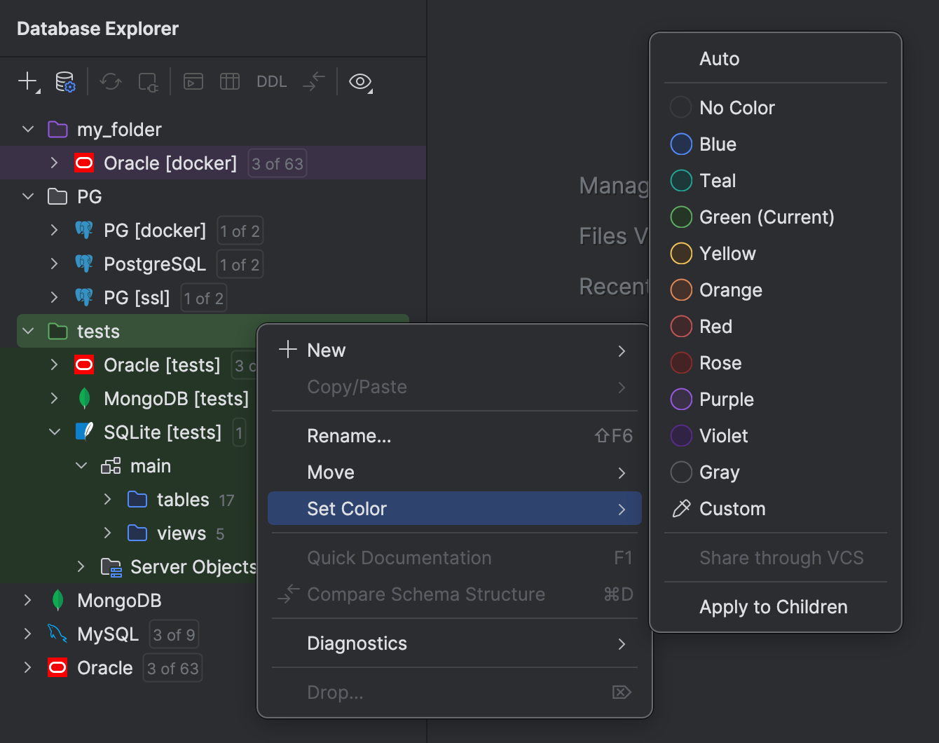Expand the MySQL data source
The width and height of the screenshot is (939, 743).
[28, 634]
